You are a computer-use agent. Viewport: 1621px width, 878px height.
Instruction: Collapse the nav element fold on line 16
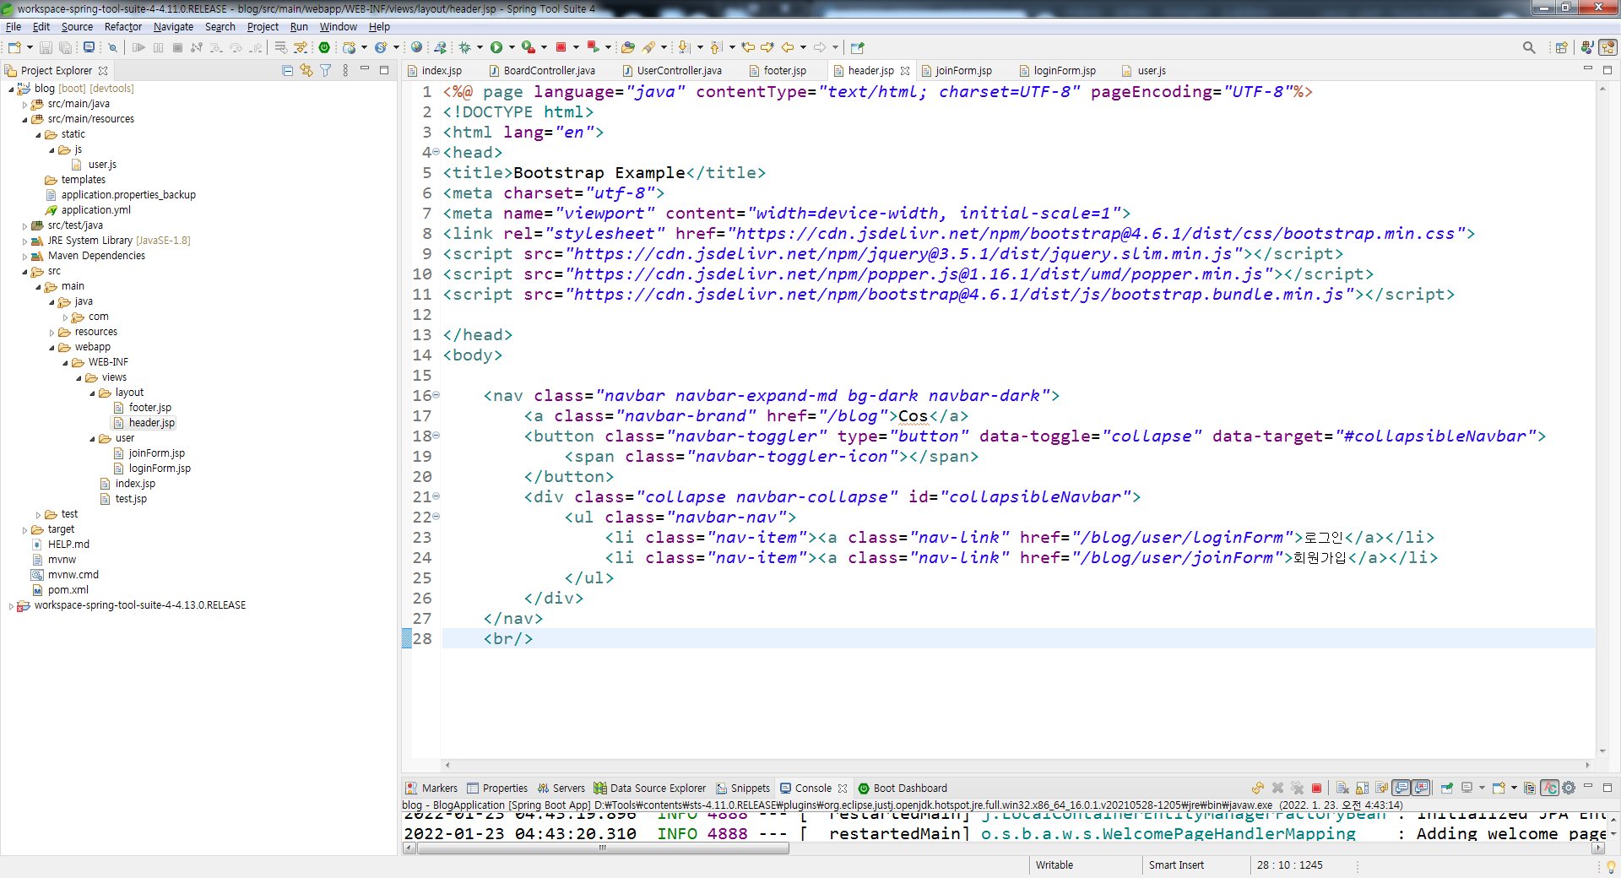pyautogui.click(x=436, y=395)
